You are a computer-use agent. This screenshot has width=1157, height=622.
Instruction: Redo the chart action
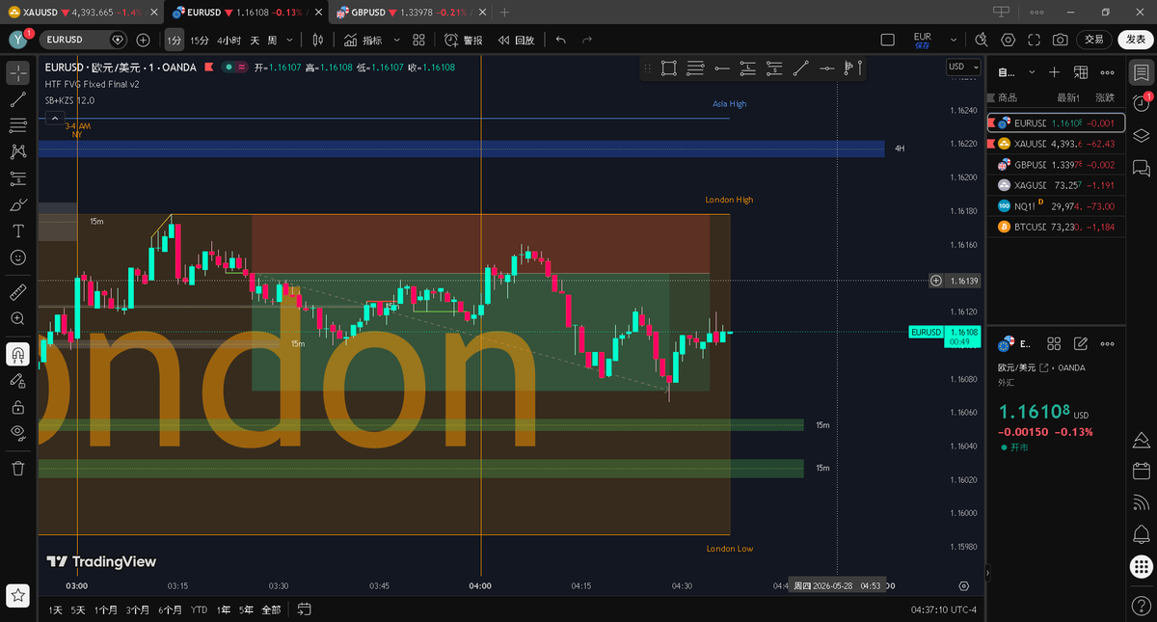click(x=587, y=40)
